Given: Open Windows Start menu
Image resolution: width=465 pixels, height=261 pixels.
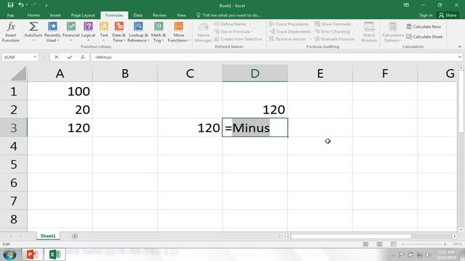Looking at the screenshot, I should [x=9, y=254].
